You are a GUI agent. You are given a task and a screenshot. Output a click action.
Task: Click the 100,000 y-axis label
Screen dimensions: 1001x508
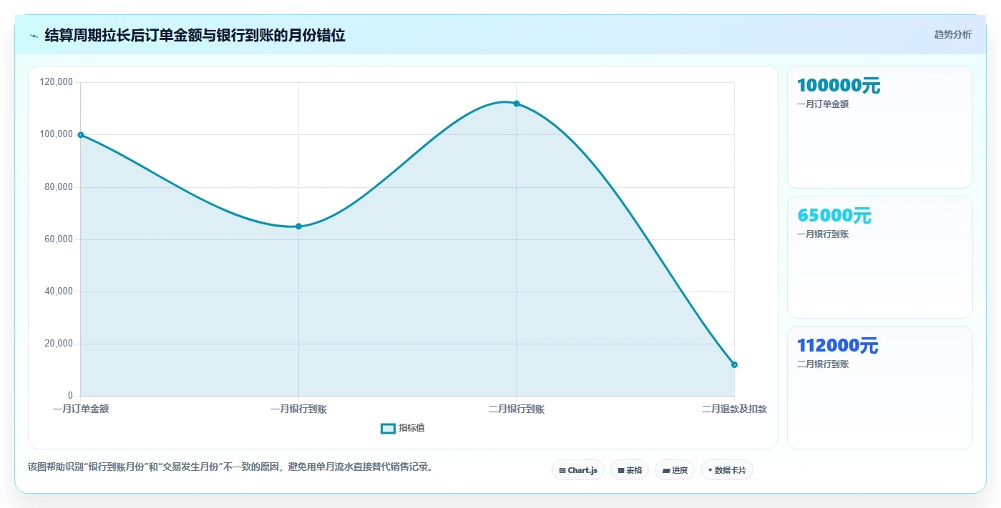point(57,134)
